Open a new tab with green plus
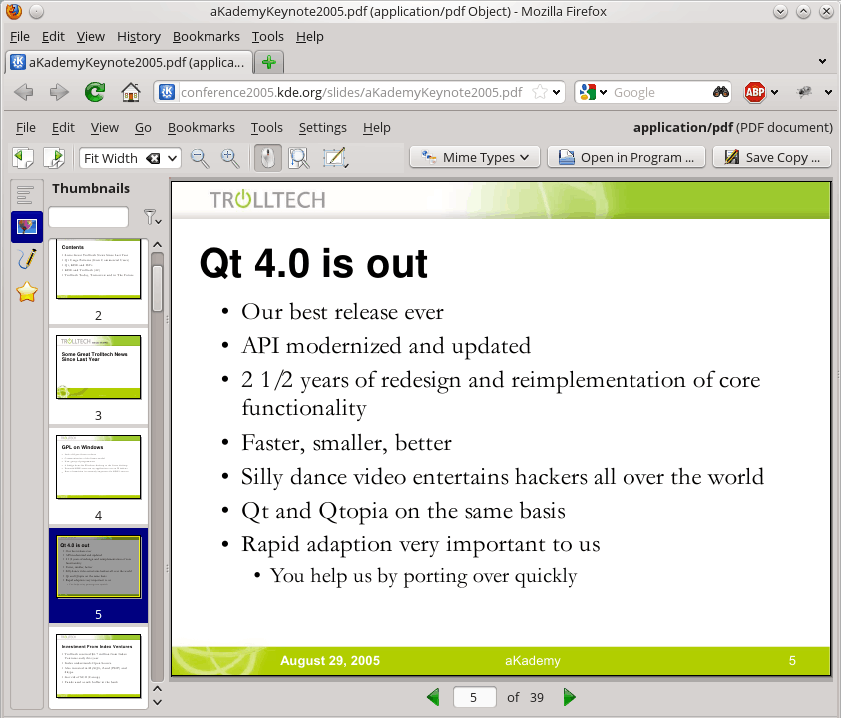841x718 pixels. pyautogui.click(x=268, y=62)
